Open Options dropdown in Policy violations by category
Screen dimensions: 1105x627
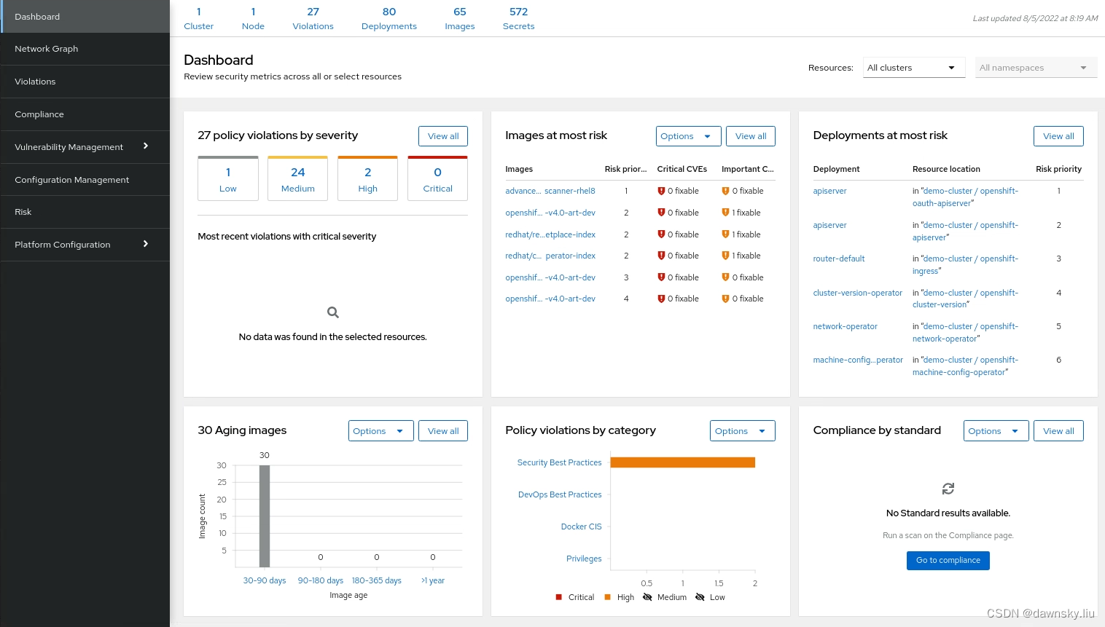tap(742, 431)
